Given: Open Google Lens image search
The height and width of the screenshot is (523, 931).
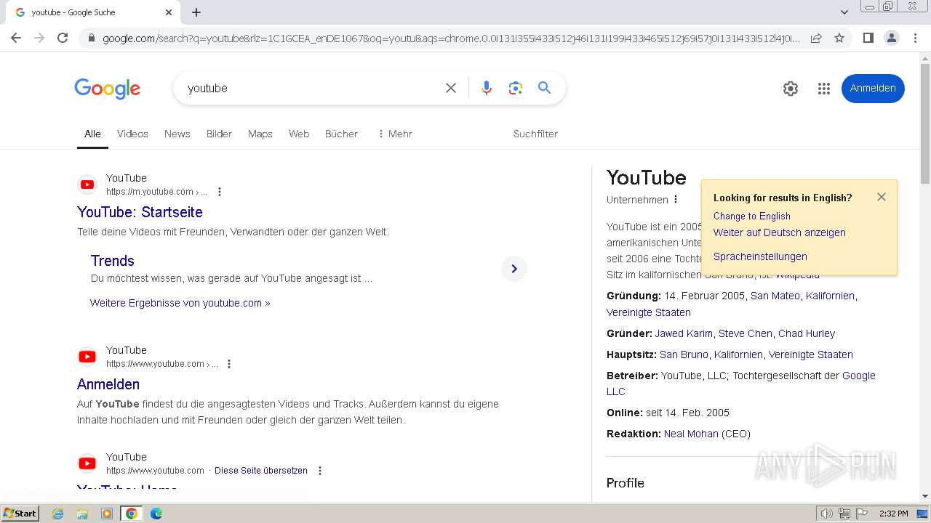Looking at the screenshot, I should (x=516, y=88).
